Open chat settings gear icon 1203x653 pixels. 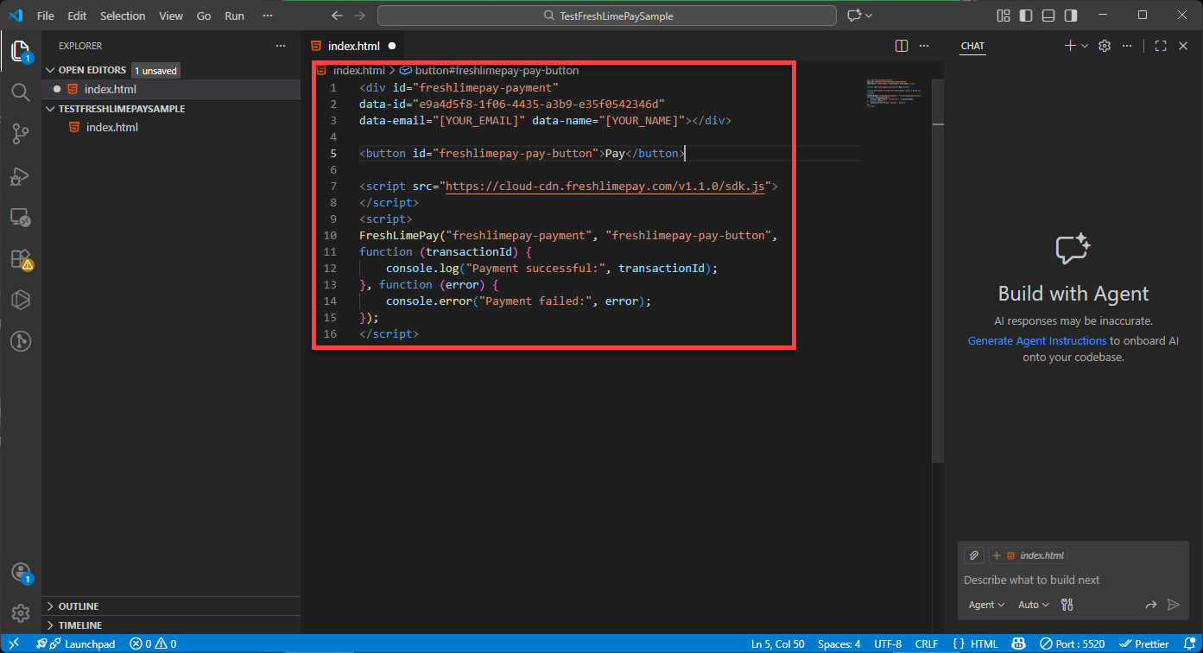click(x=1104, y=46)
